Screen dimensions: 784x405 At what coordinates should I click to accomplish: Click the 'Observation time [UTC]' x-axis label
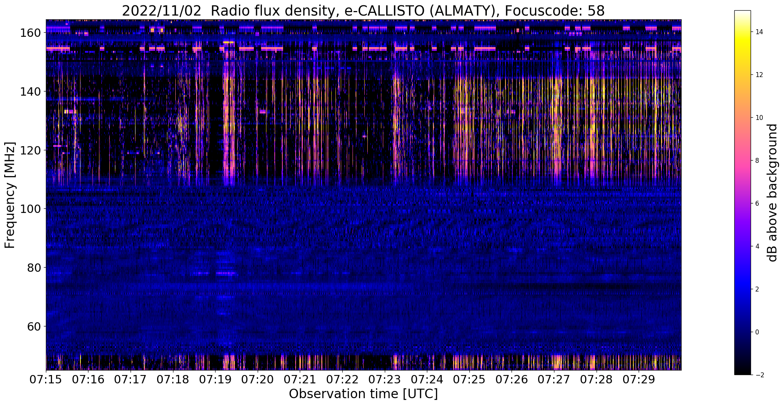(363, 394)
